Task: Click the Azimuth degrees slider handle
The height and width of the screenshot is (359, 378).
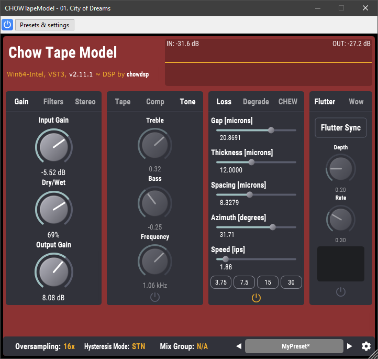Action: (273, 227)
